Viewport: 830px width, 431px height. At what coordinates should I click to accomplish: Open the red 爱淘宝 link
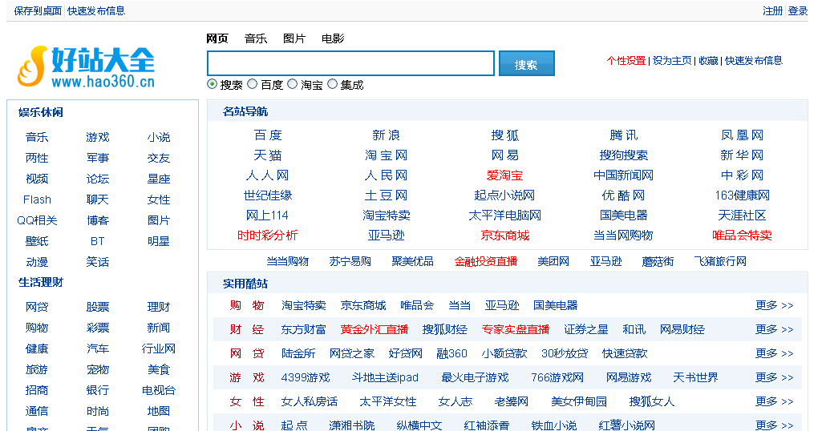(505, 175)
